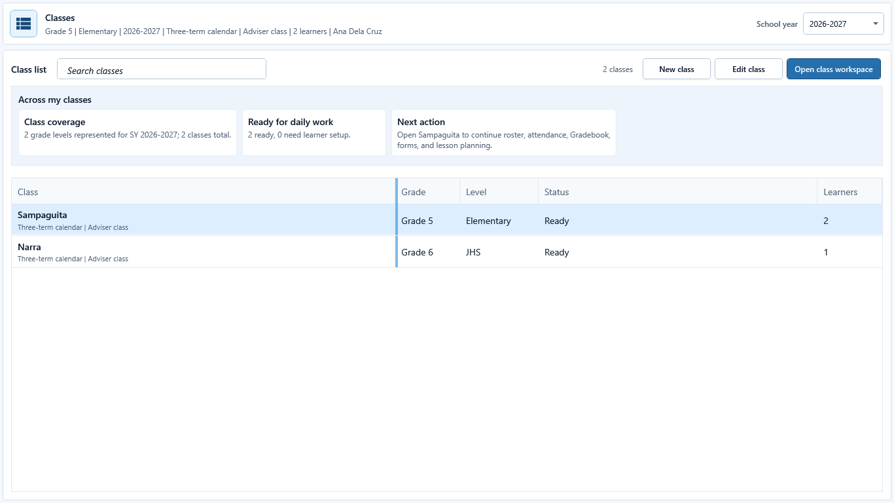Image resolution: width=894 pixels, height=503 pixels.
Task: Click the Edit class button
Action: [749, 69]
